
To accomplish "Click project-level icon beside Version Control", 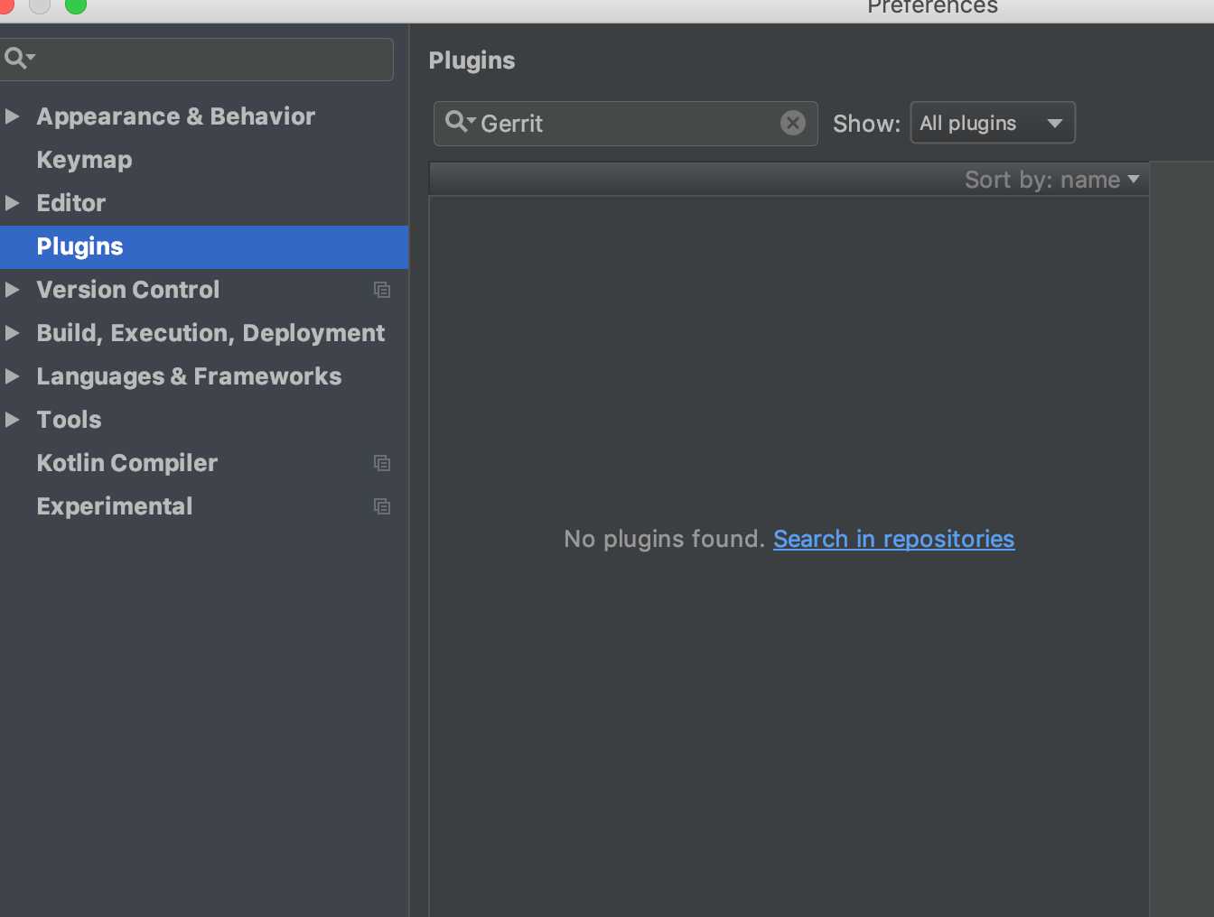I will (x=382, y=290).
